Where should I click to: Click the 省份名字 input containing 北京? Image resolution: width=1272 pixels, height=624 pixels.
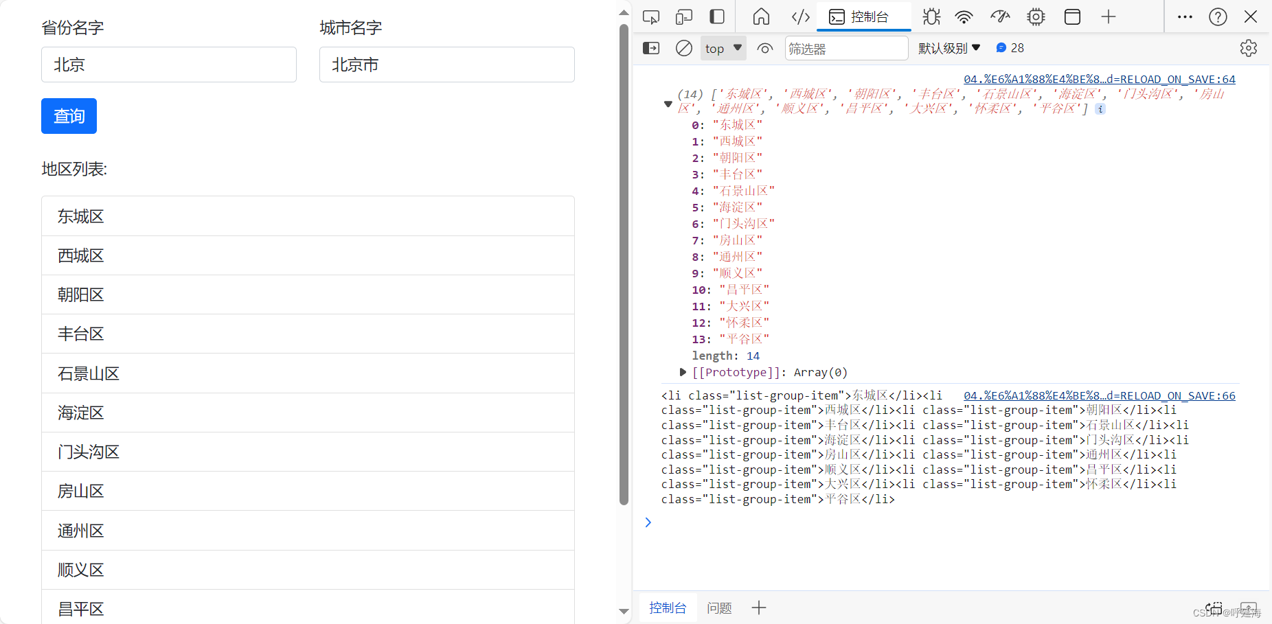[169, 65]
